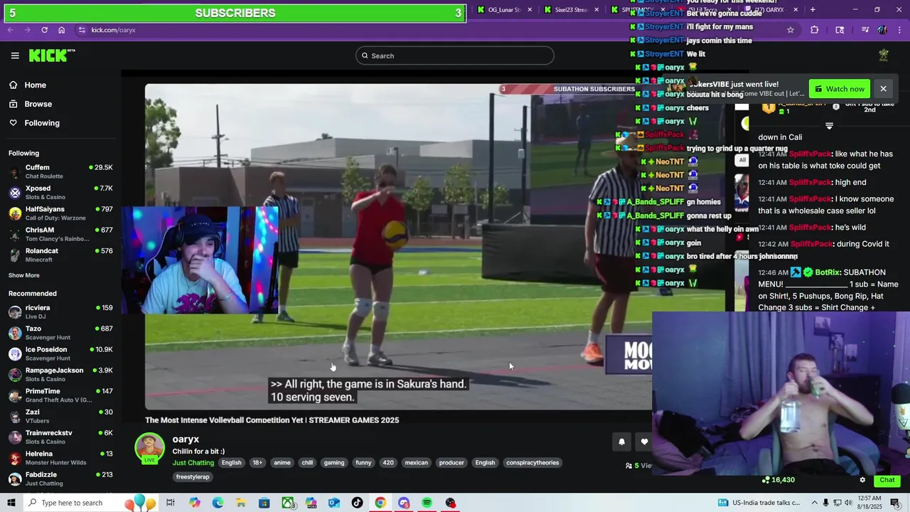Open ChrisAM channel in Following list
This screenshot has height=512, width=910.
coord(60,234)
